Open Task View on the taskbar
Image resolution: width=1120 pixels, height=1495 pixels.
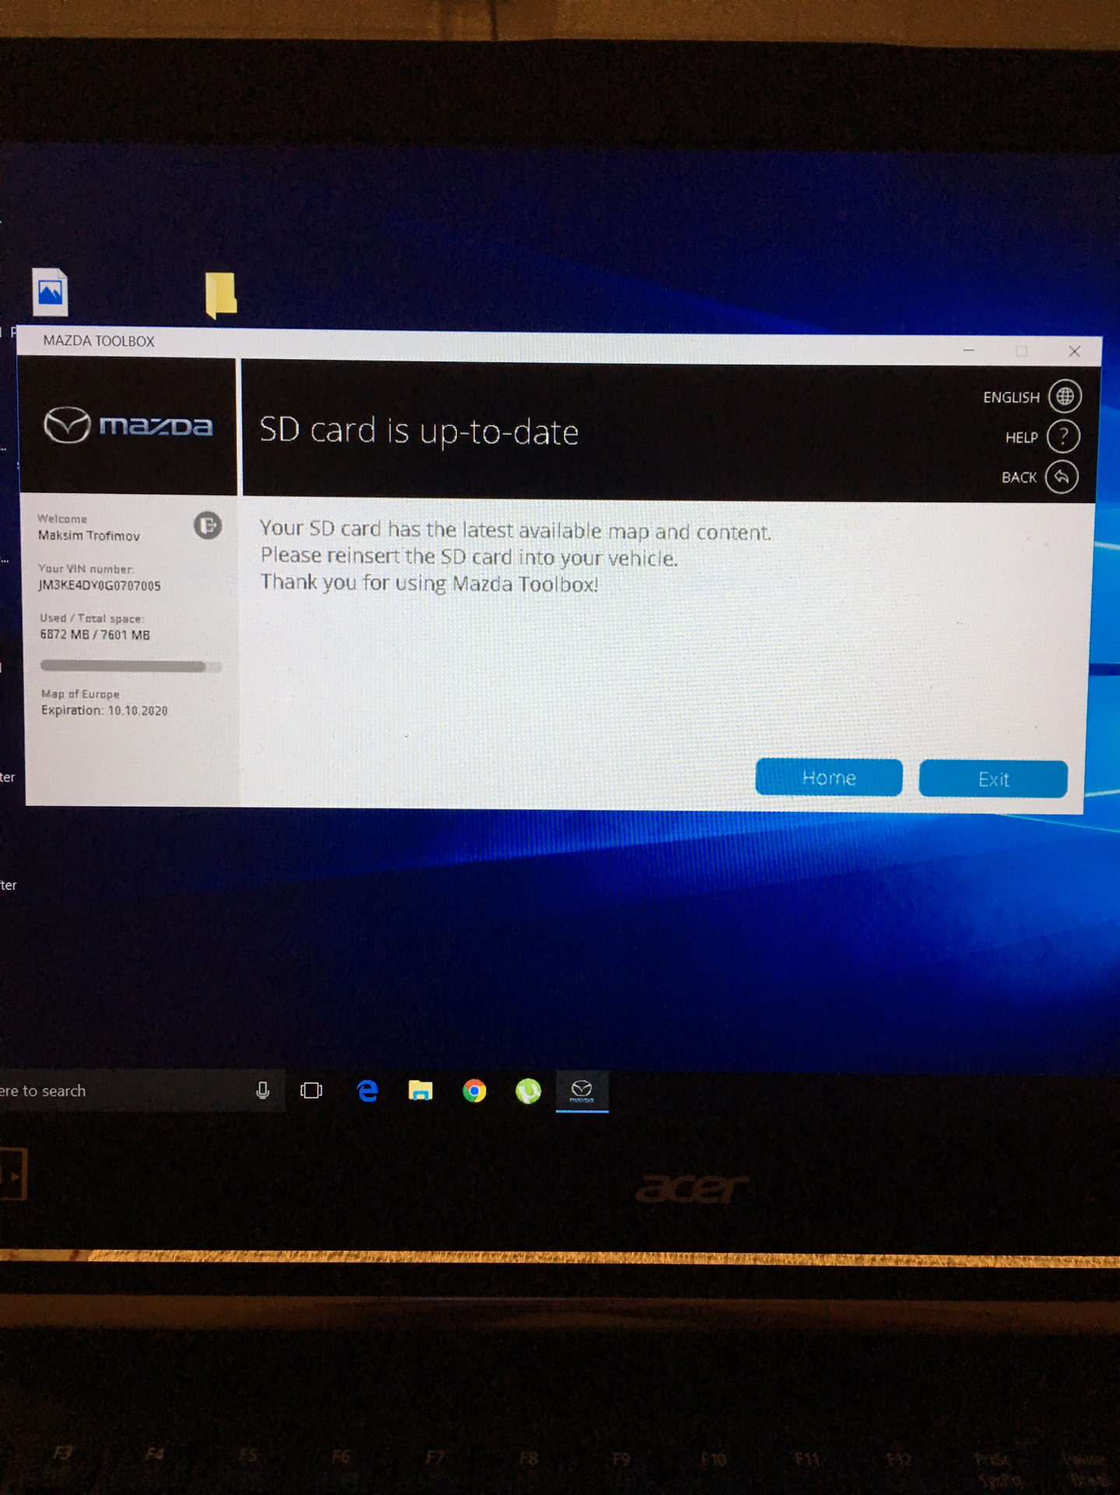pyautogui.click(x=311, y=1091)
